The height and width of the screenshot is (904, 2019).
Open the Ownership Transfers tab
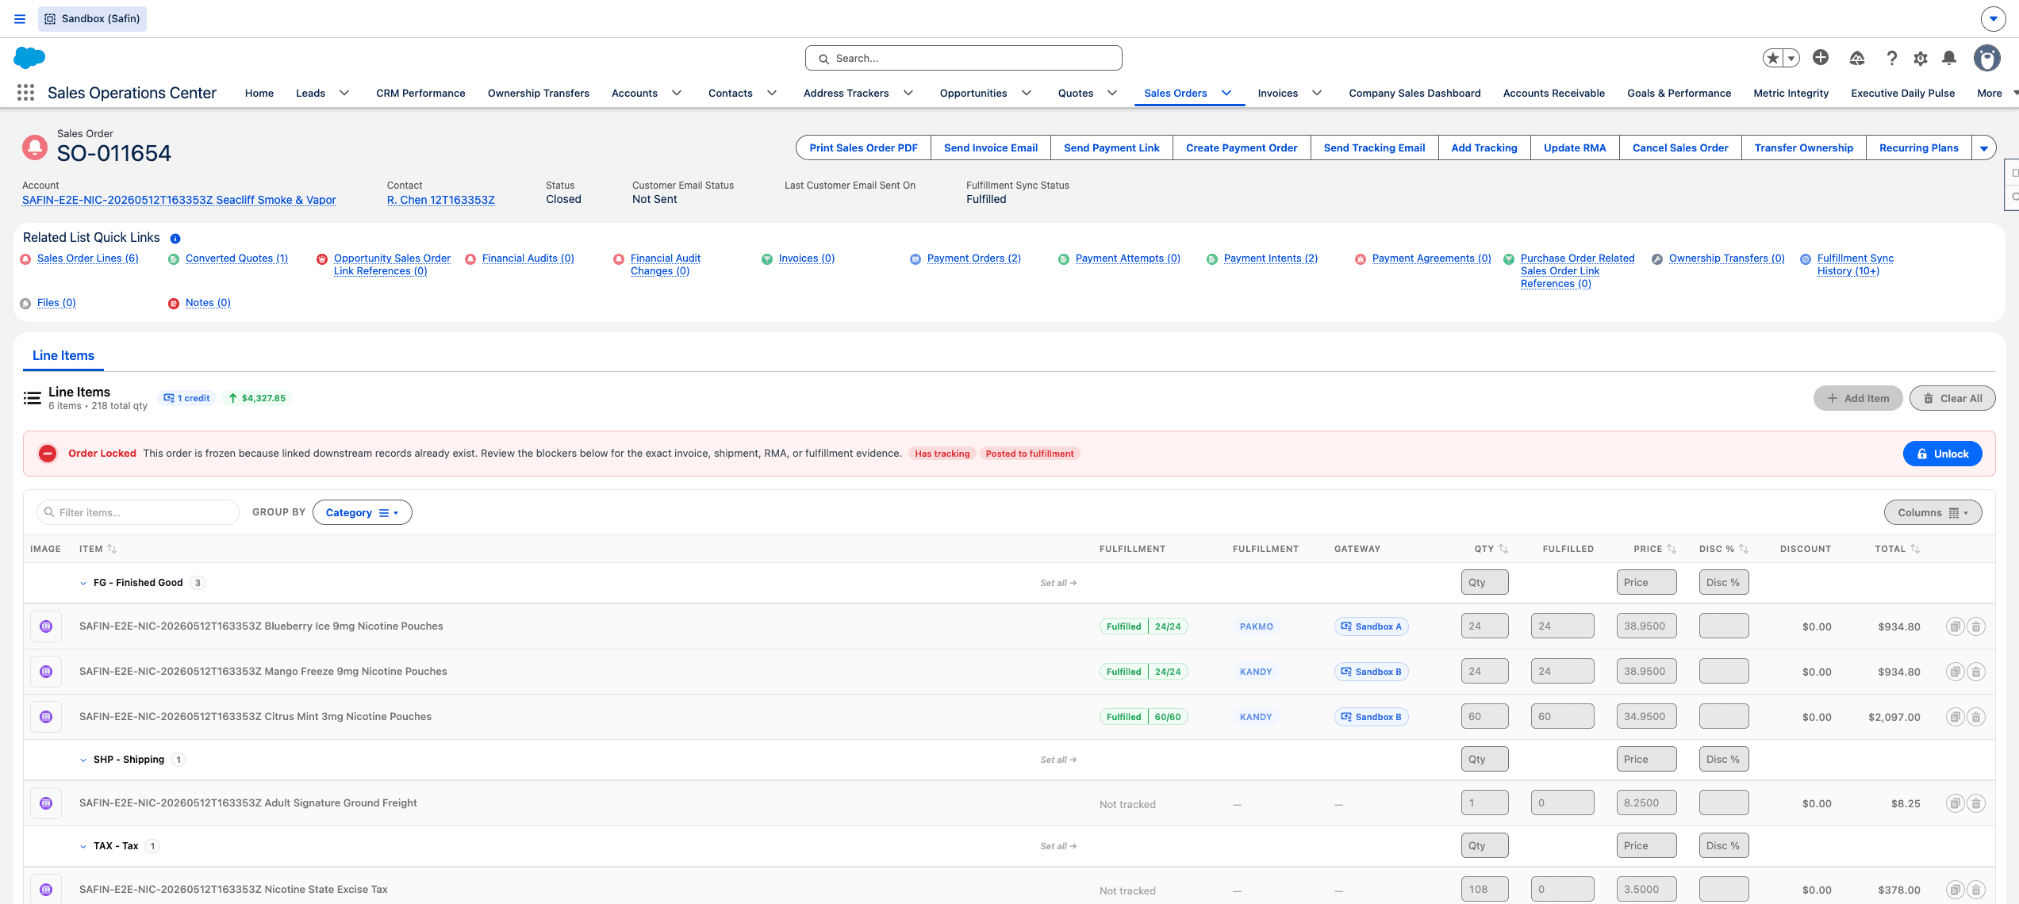(x=539, y=93)
